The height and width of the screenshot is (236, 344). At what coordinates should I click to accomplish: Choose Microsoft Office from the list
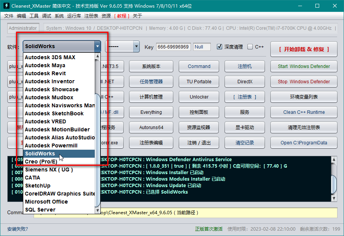tap(59, 202)
